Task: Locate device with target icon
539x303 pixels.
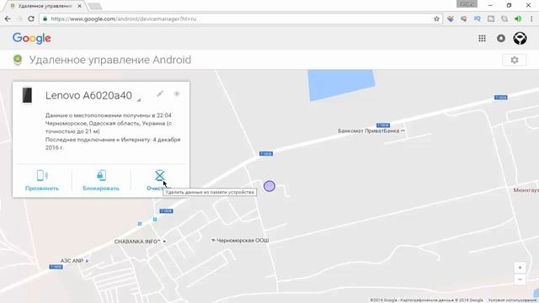Action: (x=177, y=93)
